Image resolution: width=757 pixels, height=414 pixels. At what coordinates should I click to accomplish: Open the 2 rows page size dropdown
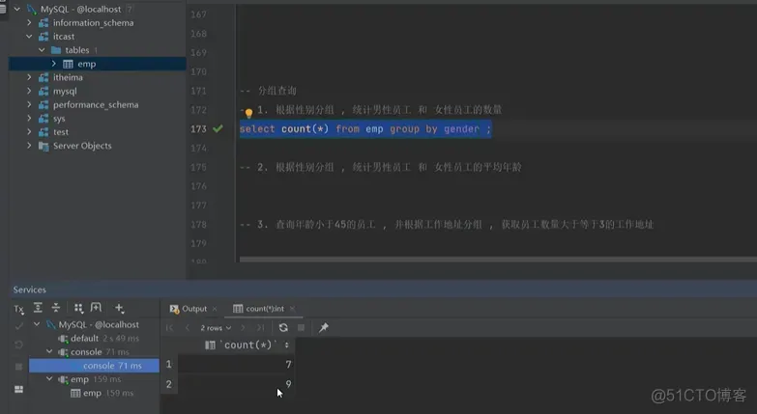click(216, 328)
